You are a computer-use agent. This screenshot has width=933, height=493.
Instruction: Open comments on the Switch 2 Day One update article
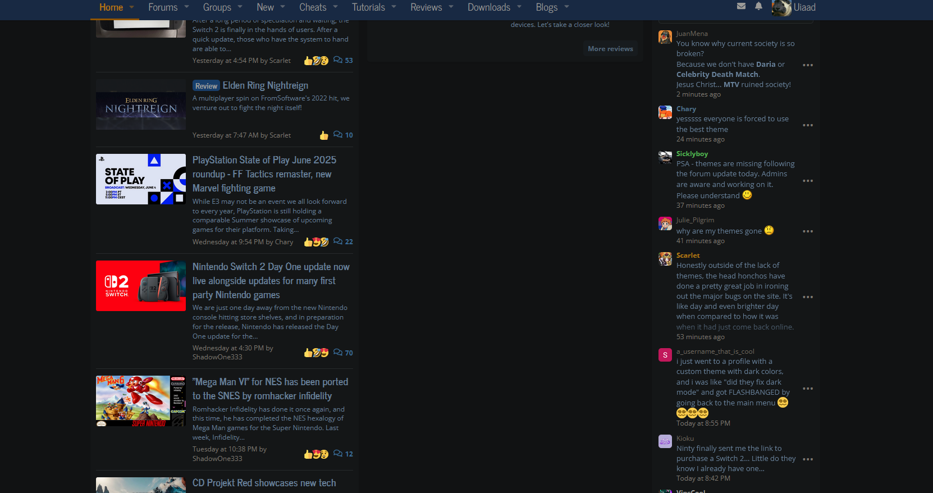[x=343, y=353]
